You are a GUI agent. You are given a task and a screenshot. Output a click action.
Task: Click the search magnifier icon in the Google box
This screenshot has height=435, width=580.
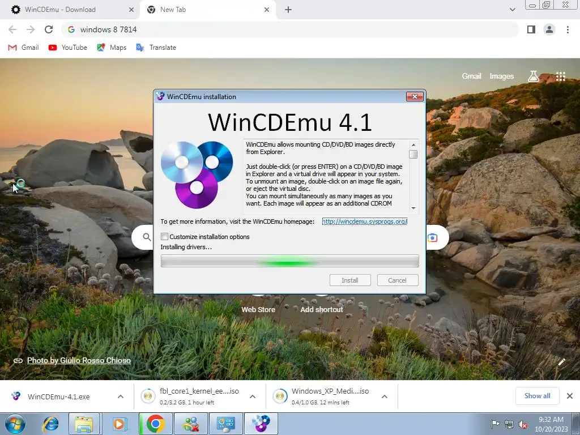pyautogui.click(x=147, y=237)
